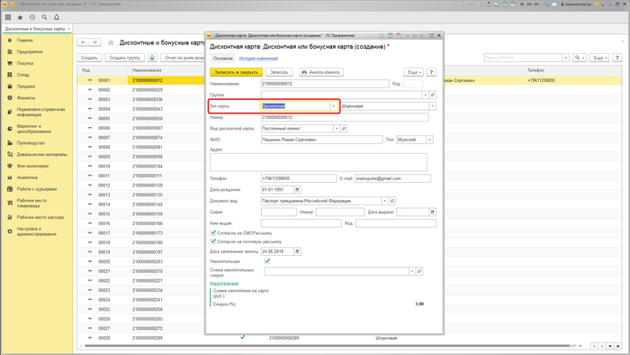Open the search magnifier icon in top toolbar
630x355 pixels.
[x=44, y=17]
